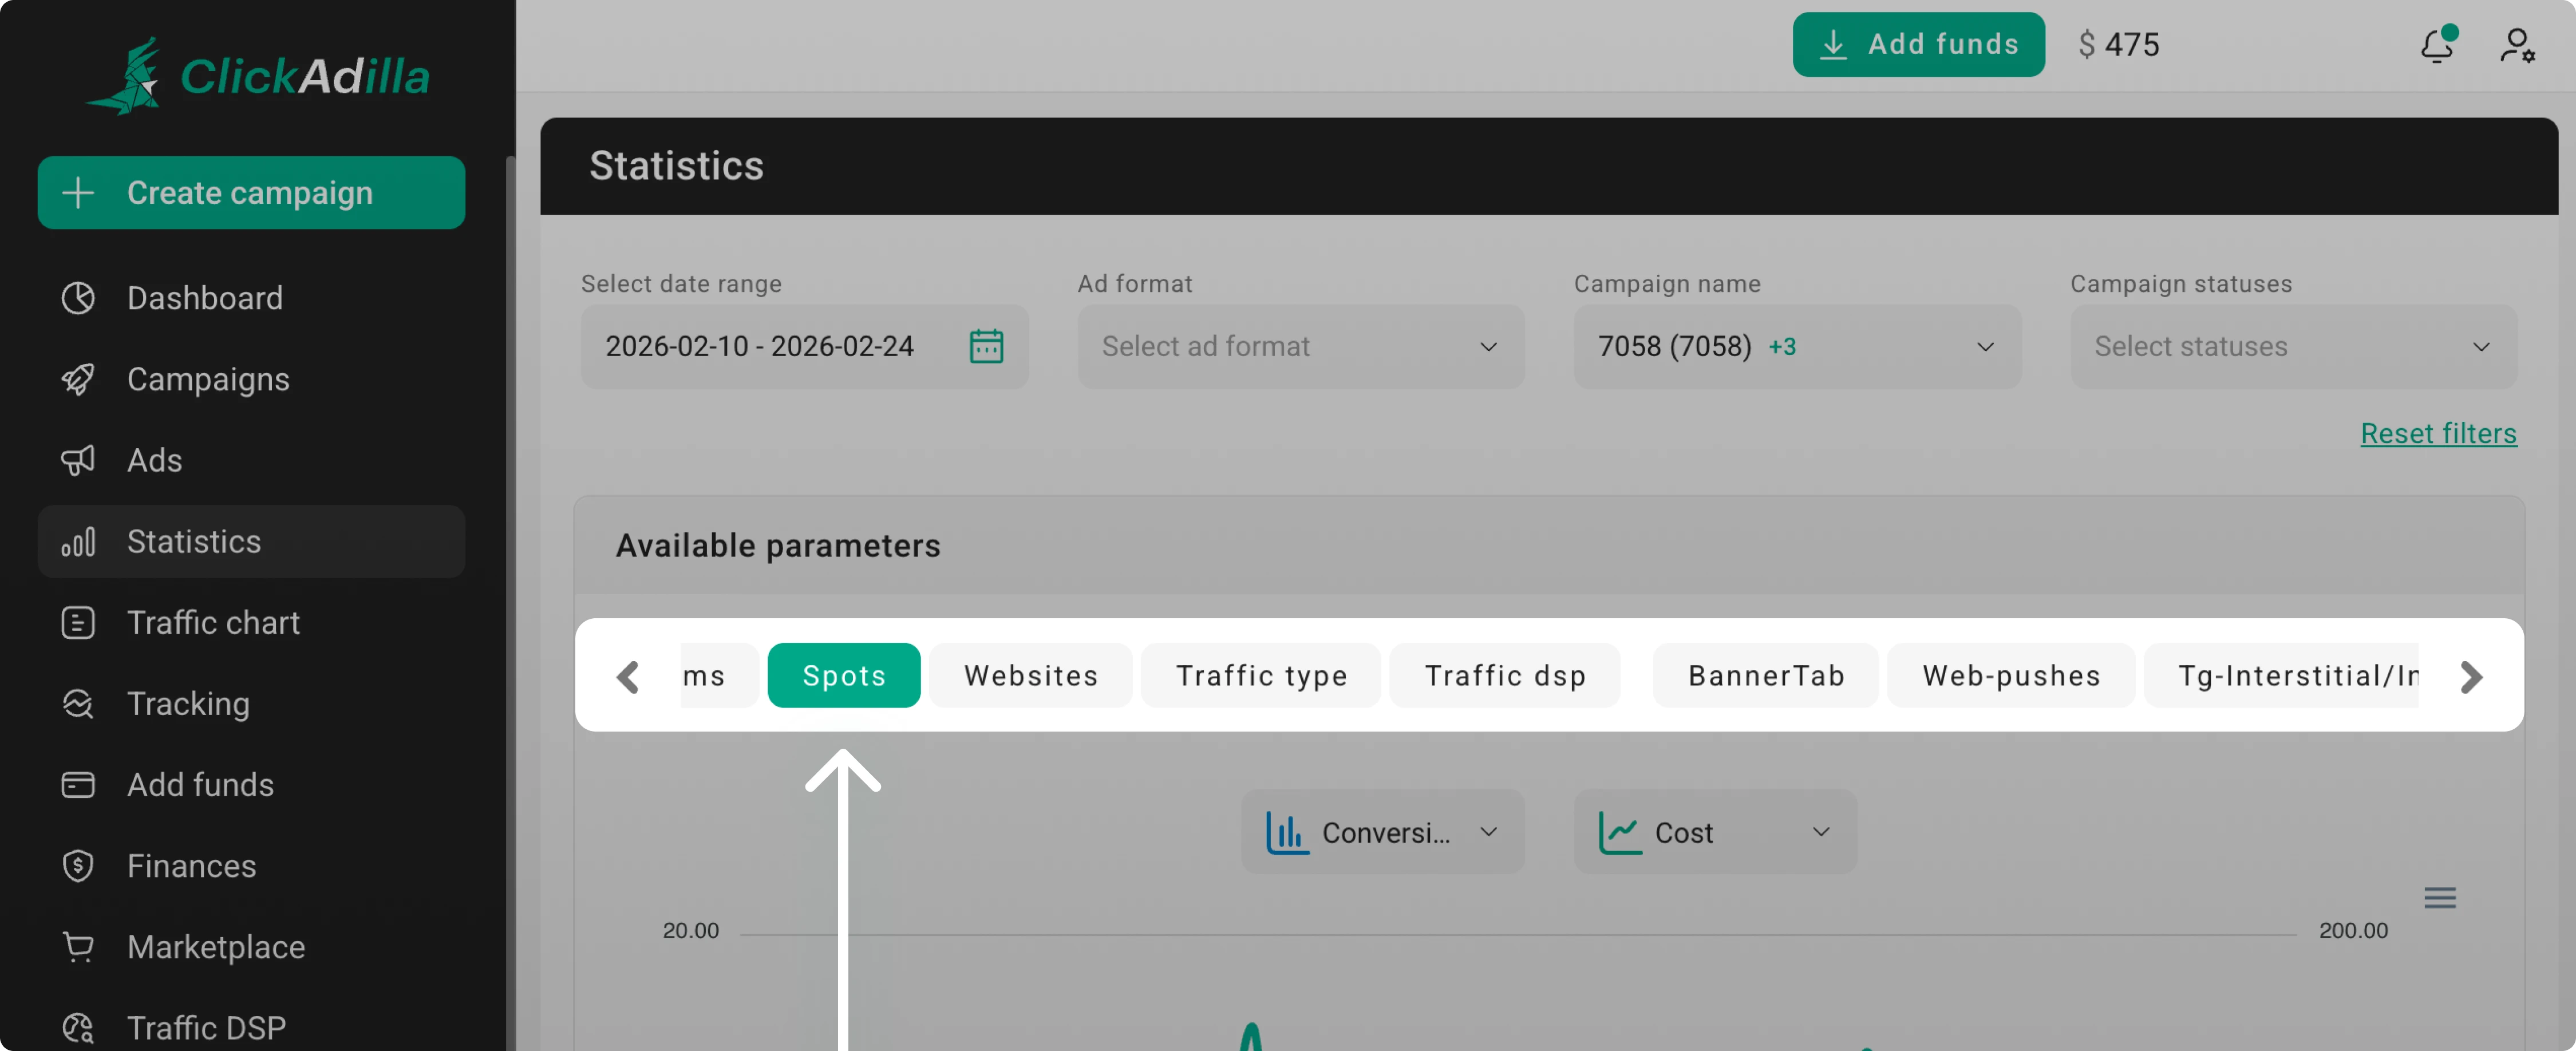This screenshot has height=1051, width=2576.
Task: Click the ClickAdilla logo
Action: [x=258, y=76]
